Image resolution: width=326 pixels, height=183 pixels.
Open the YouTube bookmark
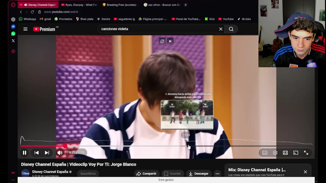[x=226, y=19]
